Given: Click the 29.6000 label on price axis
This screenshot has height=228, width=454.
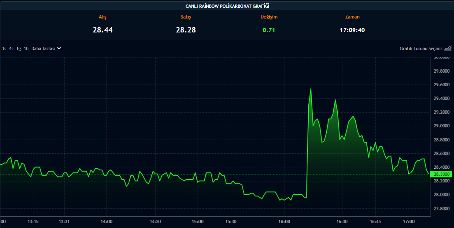Looking at the screenshot, I should click(441, 85).
